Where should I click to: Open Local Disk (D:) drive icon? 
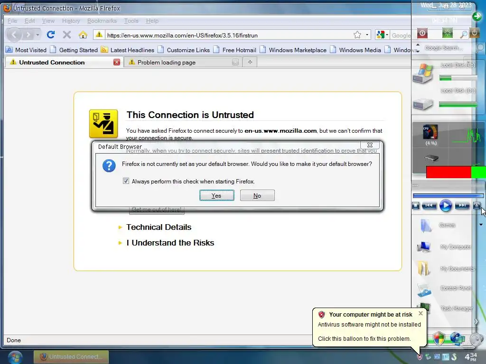point(423,104)
